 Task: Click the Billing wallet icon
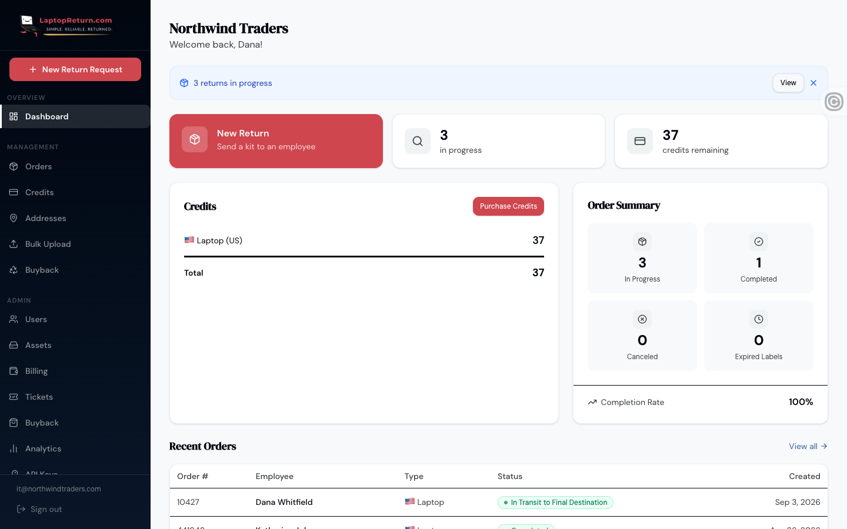point(14,371)
